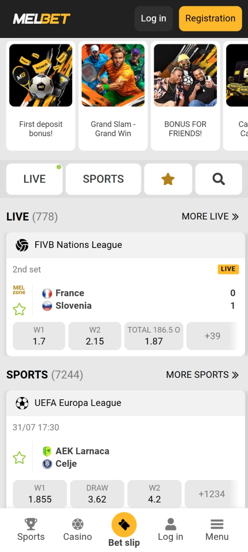Expand MORE LIVE events list
The height and width of the screenshot is (552, 248).
pyautogui.click(x=210, y=216)
